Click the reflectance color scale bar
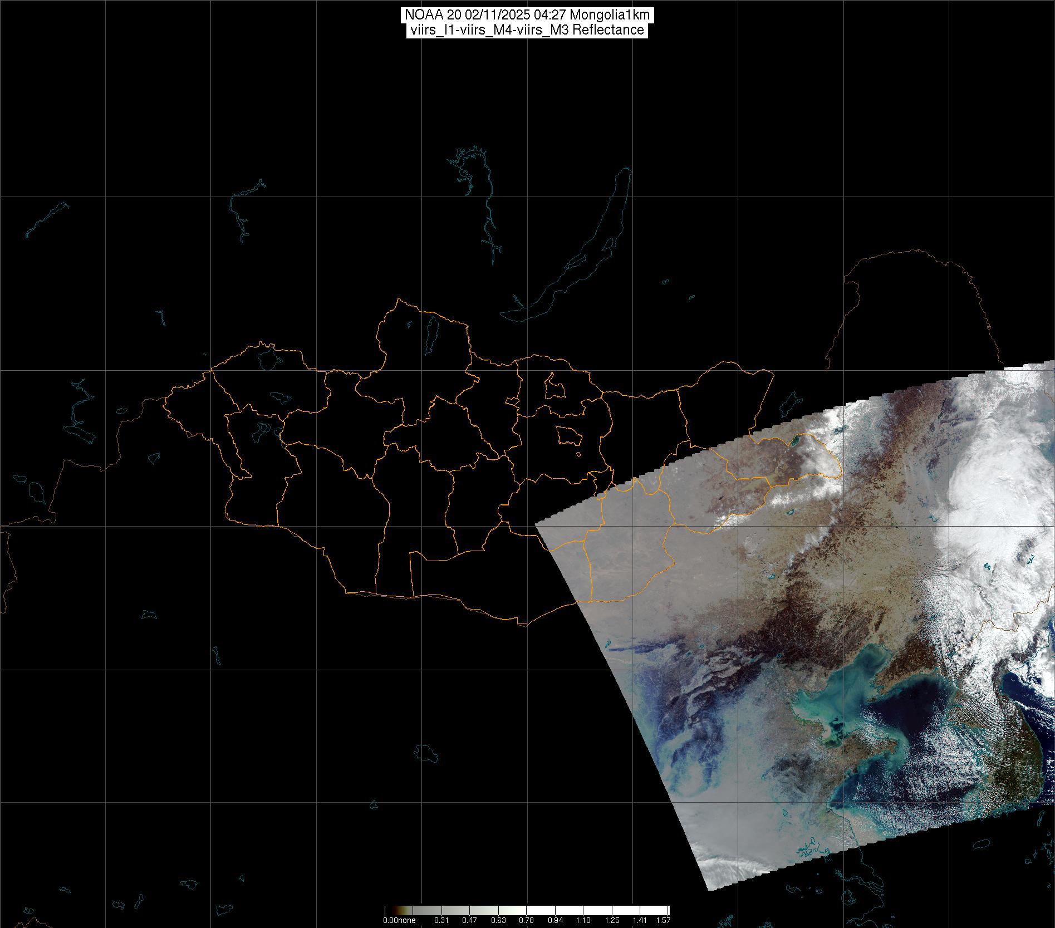Screen dimensions: 1055x928 click(x=527, y=910)
